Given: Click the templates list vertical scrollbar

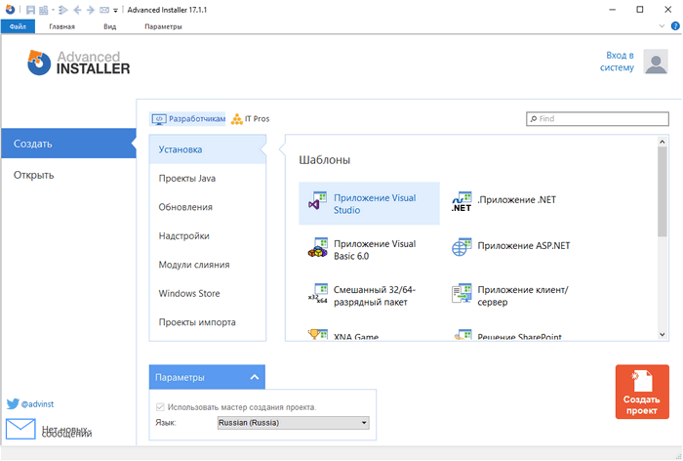Looking at the screenshot, I should pos(663,195).
